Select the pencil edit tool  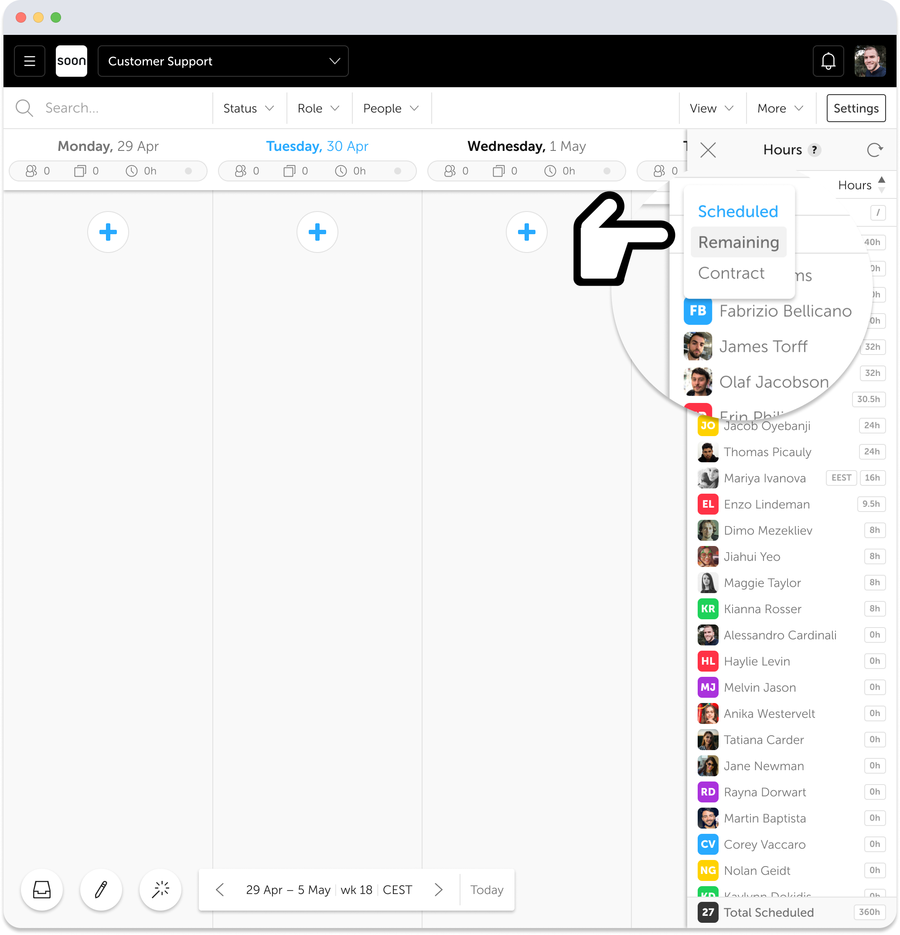(x=101, y=889)
